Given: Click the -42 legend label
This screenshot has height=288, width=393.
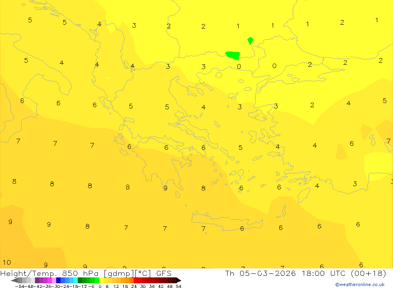Looking at the screenshot, I should coord(38,286).
